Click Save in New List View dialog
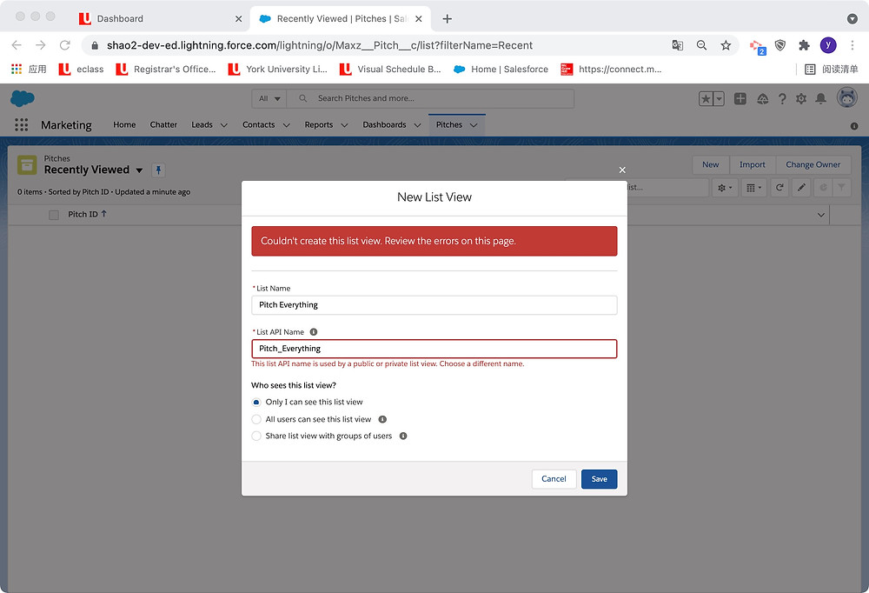Screen dimensions: 869x593 tap(599, 479)
